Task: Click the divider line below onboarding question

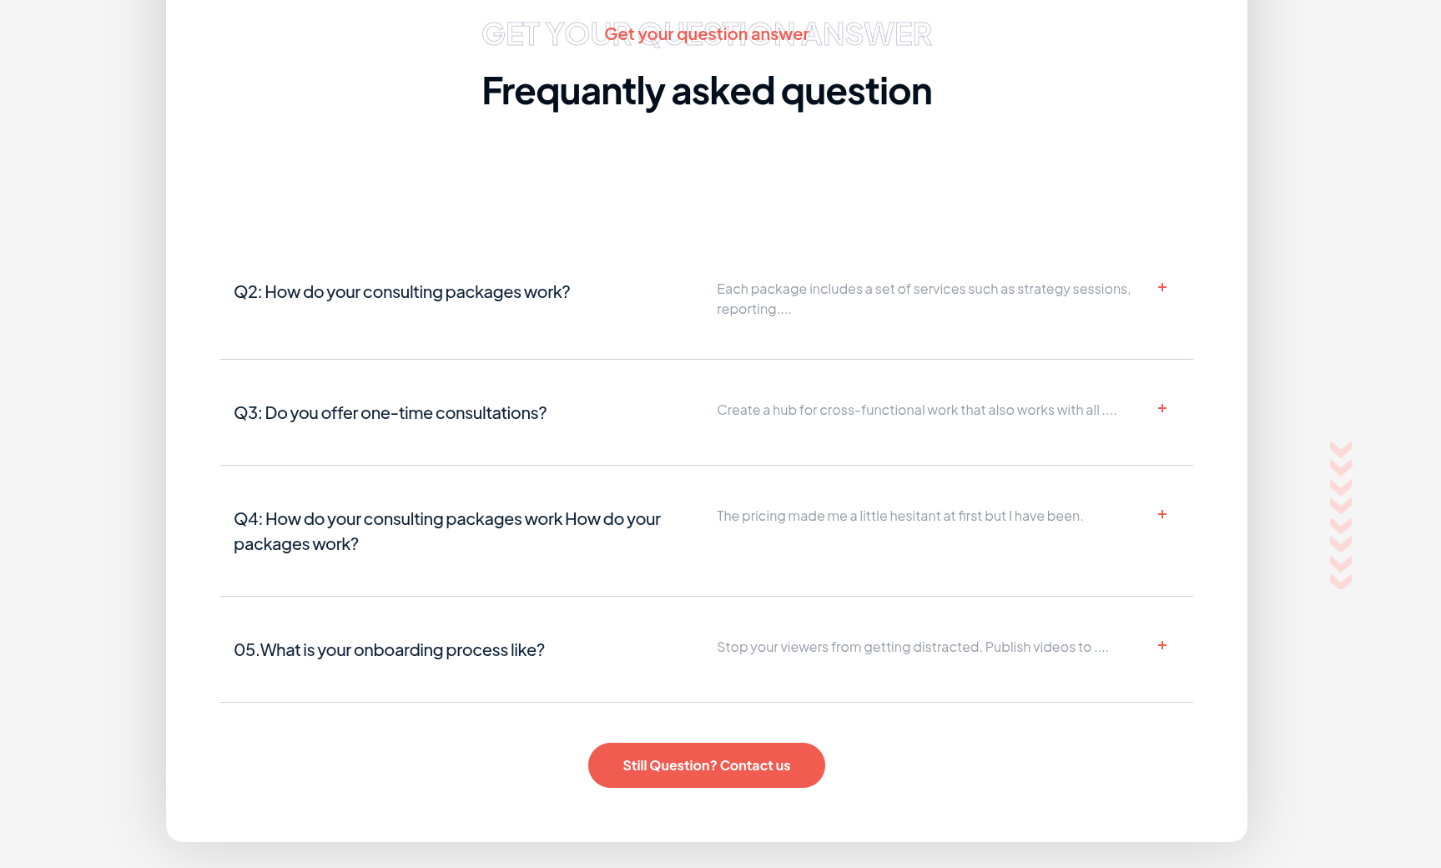Action: (x=706, y=703)
